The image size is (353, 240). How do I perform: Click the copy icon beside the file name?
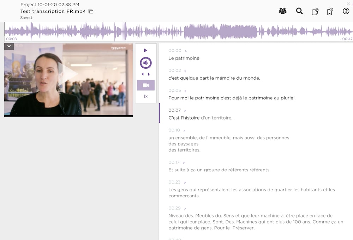91,12
